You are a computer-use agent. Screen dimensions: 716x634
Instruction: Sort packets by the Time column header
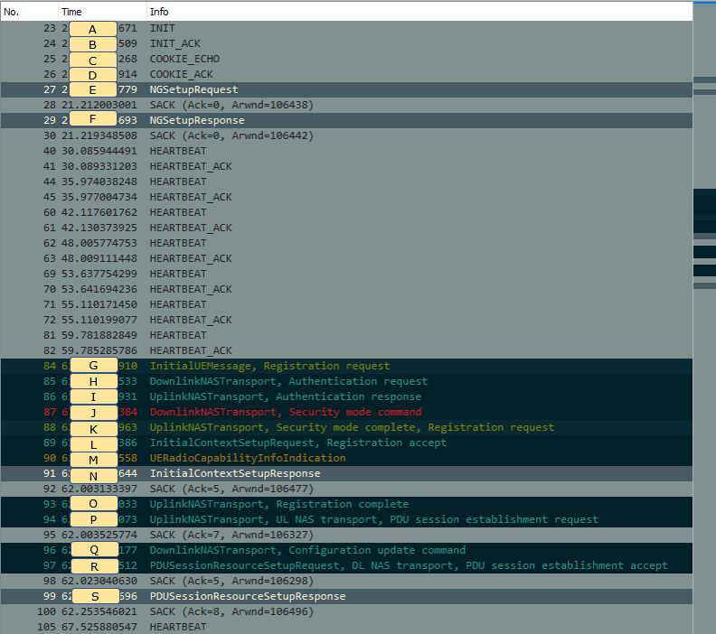click(102, 12)
